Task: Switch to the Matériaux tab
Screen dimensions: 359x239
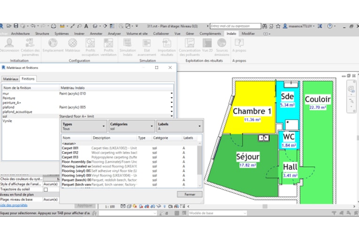Action: click(x=10, y=79)
